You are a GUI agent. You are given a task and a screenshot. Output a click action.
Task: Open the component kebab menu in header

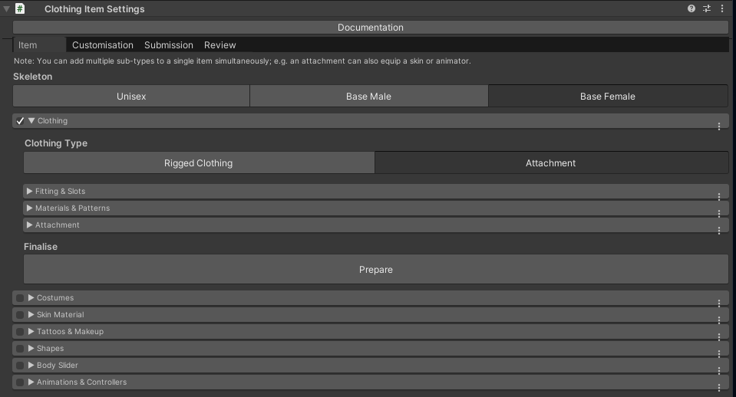722,9
